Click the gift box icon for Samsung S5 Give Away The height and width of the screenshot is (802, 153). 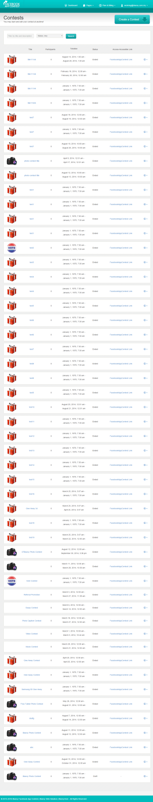tap(12, 689)
